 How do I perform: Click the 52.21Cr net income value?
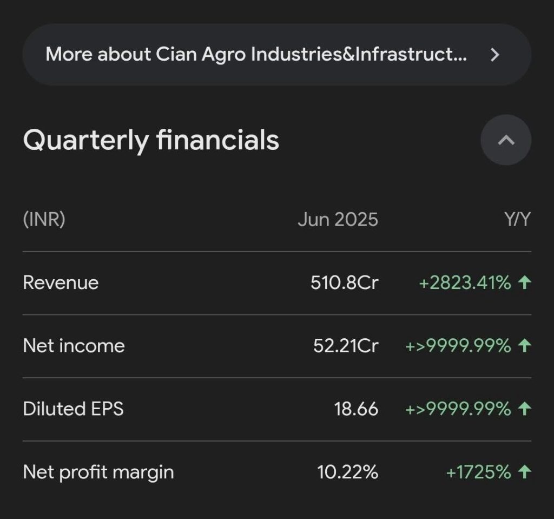[x=346, y=345]
